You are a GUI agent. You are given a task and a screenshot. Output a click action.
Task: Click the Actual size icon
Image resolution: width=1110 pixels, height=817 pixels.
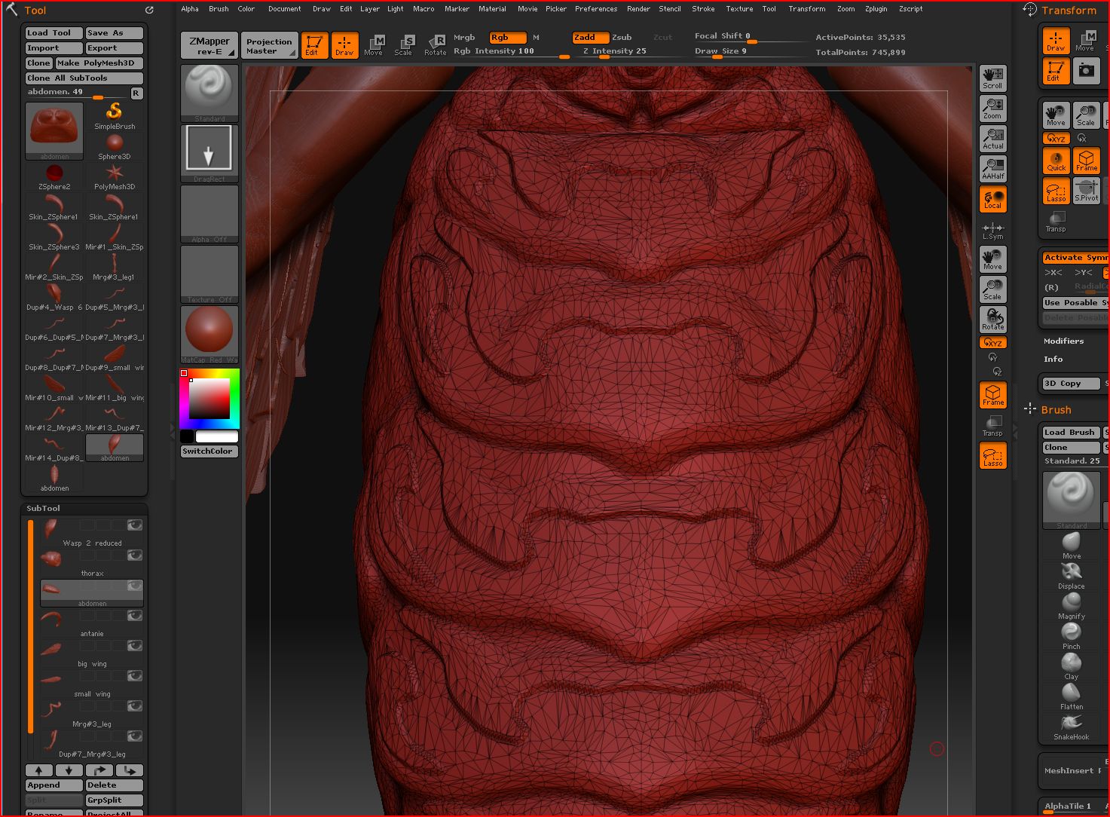click(992, 138)
